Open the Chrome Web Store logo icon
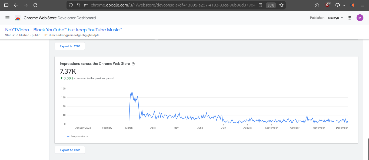 pos(18,18)
